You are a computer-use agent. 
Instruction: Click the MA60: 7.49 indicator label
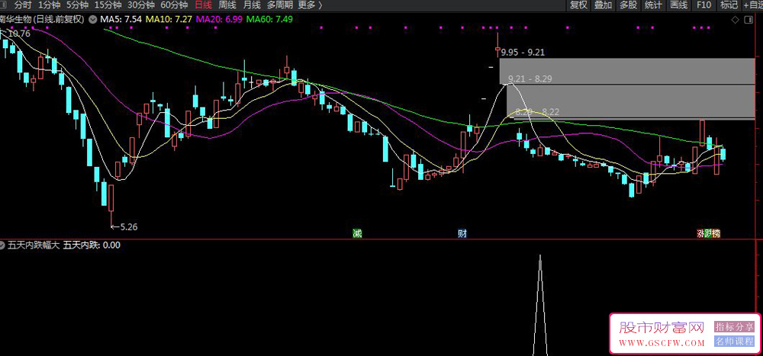click(x=269, y=20)
